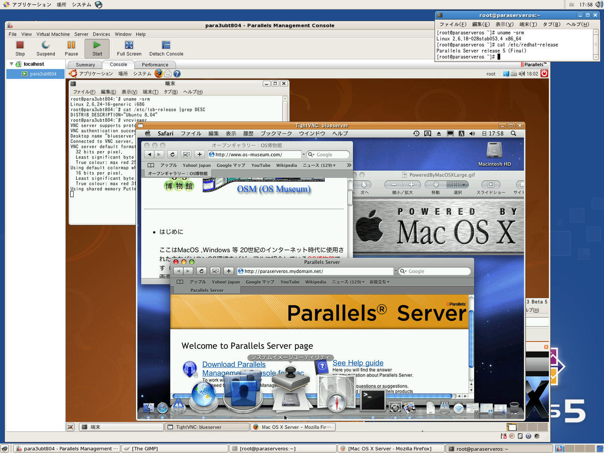Select the move hand tool in Preview
The height and width of the screenshot is (453, 604).
(436, 185)
